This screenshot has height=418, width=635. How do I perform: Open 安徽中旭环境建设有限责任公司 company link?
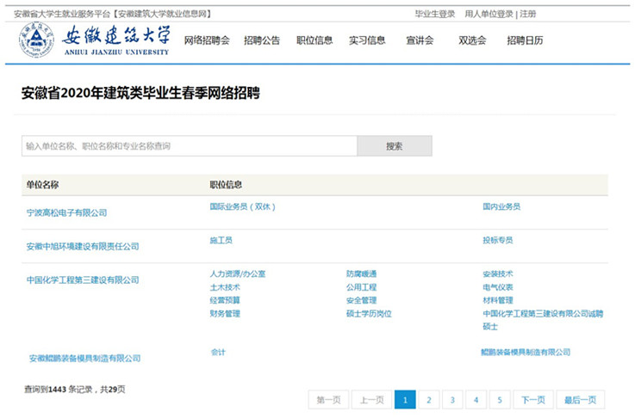point(83,247)
